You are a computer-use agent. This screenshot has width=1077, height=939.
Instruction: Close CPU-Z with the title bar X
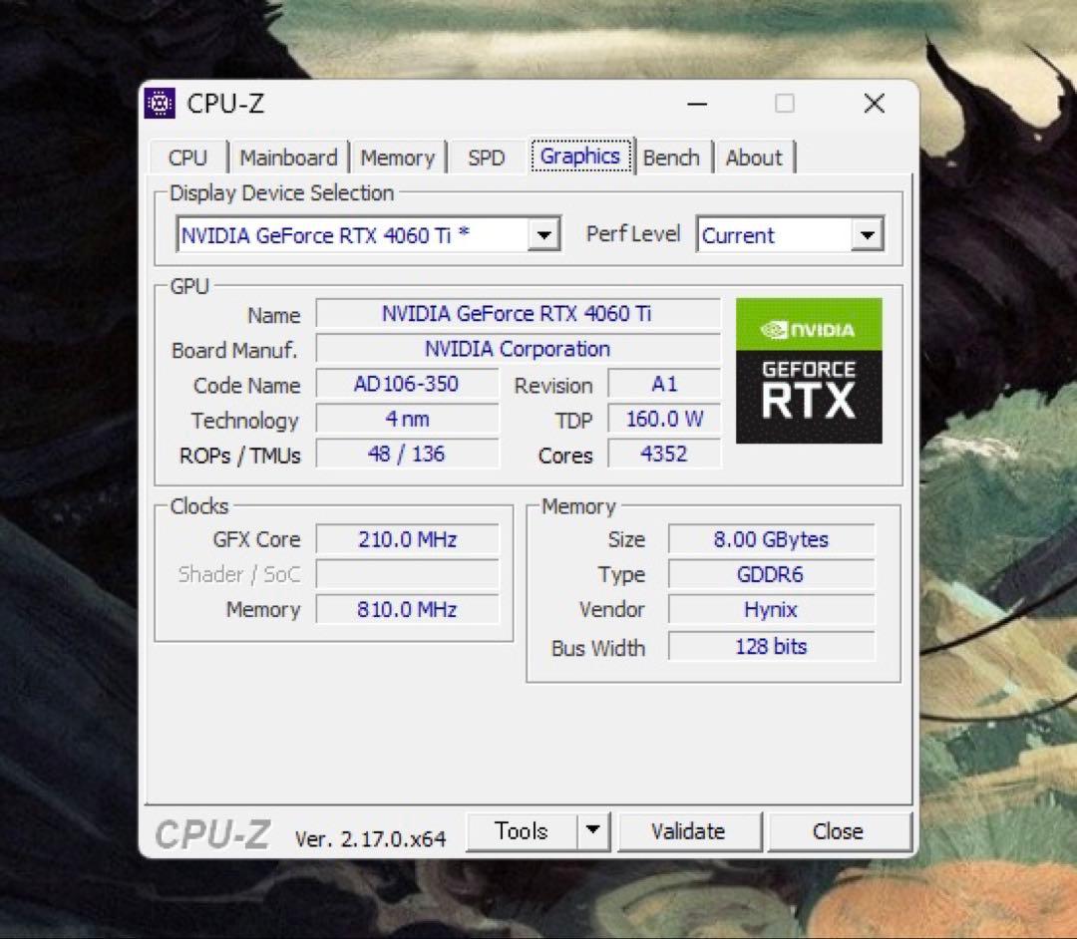[875, 104]
